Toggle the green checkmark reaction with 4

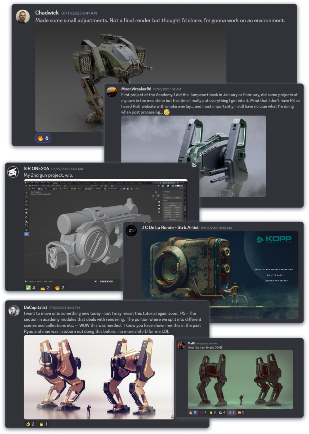click(x=30, y=288)
